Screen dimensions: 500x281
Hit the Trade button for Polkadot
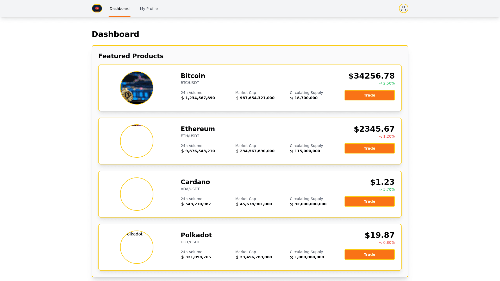[369, 254]
